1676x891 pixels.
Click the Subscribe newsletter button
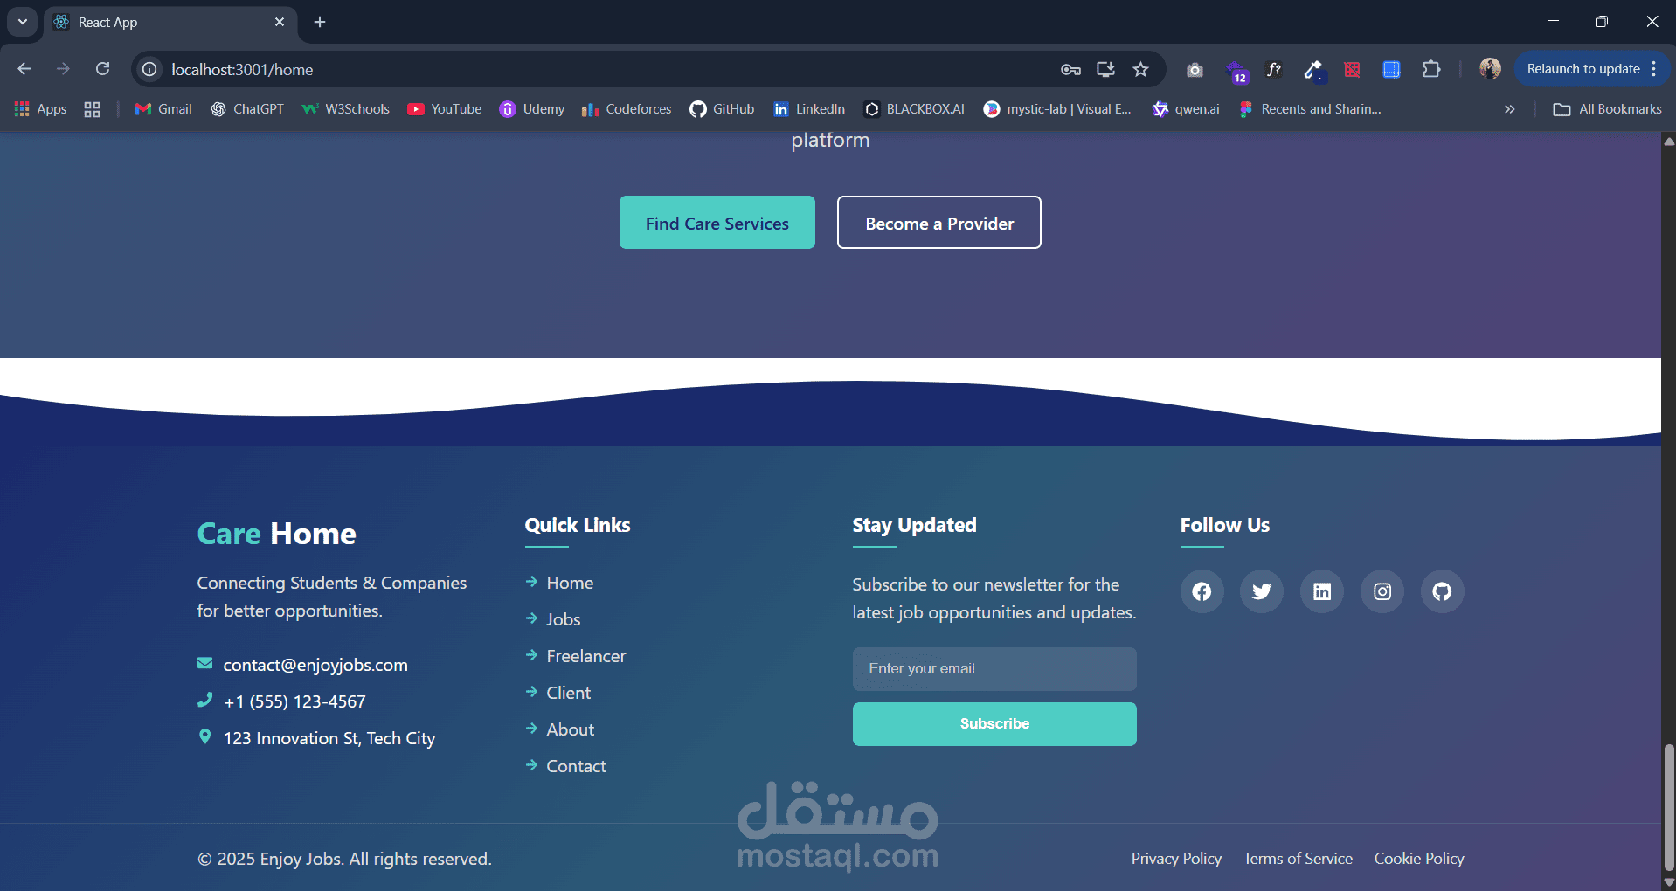click(x=994, y=724)
